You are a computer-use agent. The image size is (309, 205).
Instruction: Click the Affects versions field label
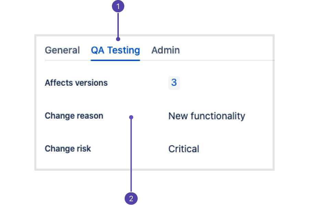pos(76,83)
